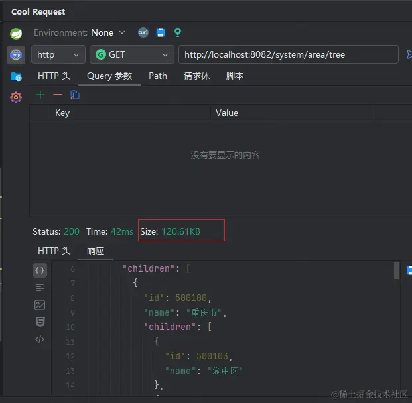Click the copy parameters icon

75,95
